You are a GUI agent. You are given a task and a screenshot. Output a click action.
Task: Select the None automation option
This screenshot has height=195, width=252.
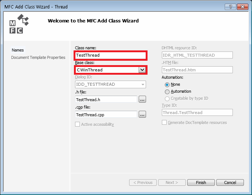tap(167, 85)
